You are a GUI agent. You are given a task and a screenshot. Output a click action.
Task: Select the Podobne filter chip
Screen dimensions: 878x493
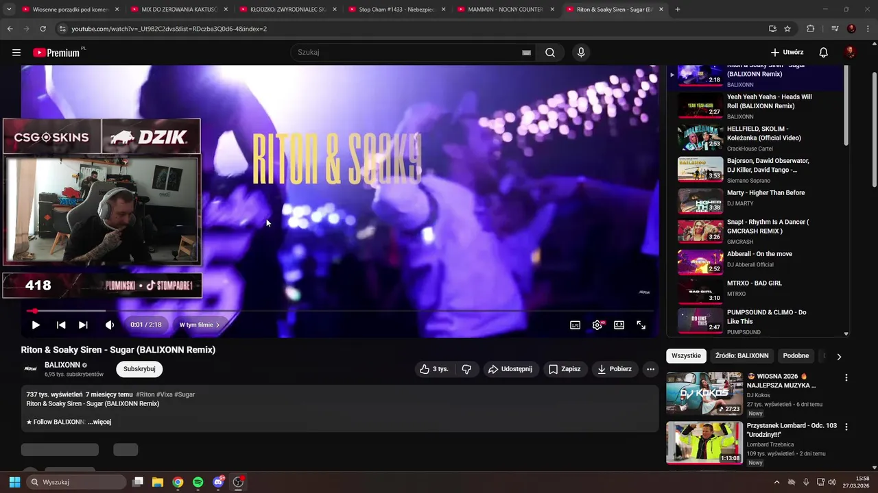point(796,356)
